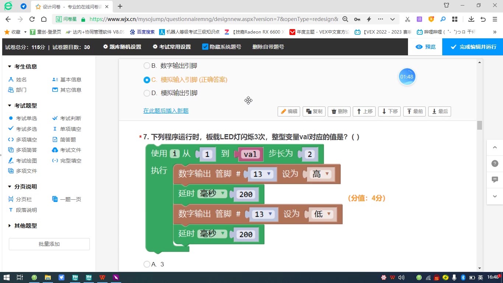The width and height of the screenshot is (503, 283).
Task: Click the blue 01:48 timer bubble
Action: [x=407, y=77]
